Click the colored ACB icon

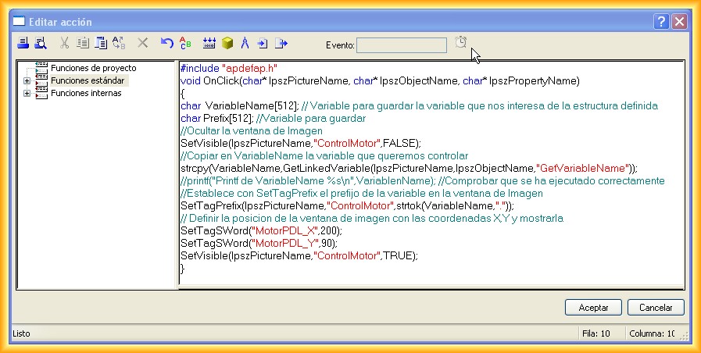point(185,44)
